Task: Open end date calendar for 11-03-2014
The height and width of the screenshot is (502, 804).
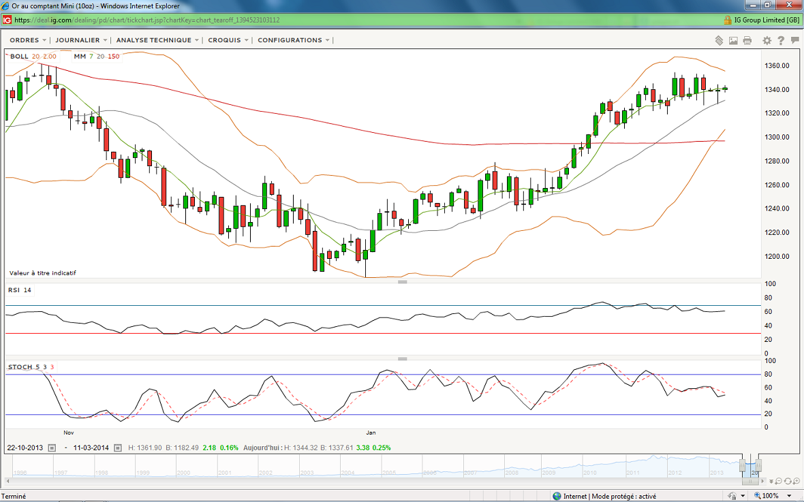Action: (x=119, y=448)
